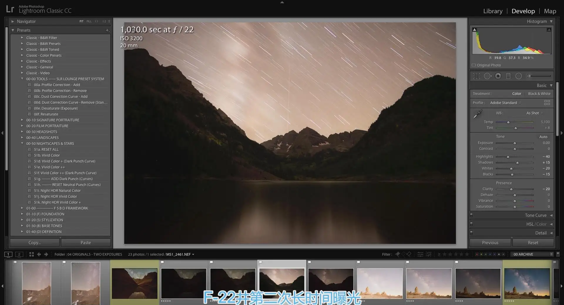The width and height of the screenshot is (564, 305).
Task: Click the Lr application logo
Action: tap(10, 9)
